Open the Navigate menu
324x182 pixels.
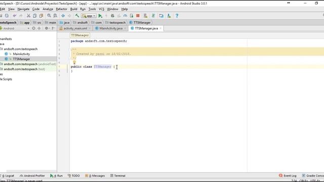pos(23,9)
